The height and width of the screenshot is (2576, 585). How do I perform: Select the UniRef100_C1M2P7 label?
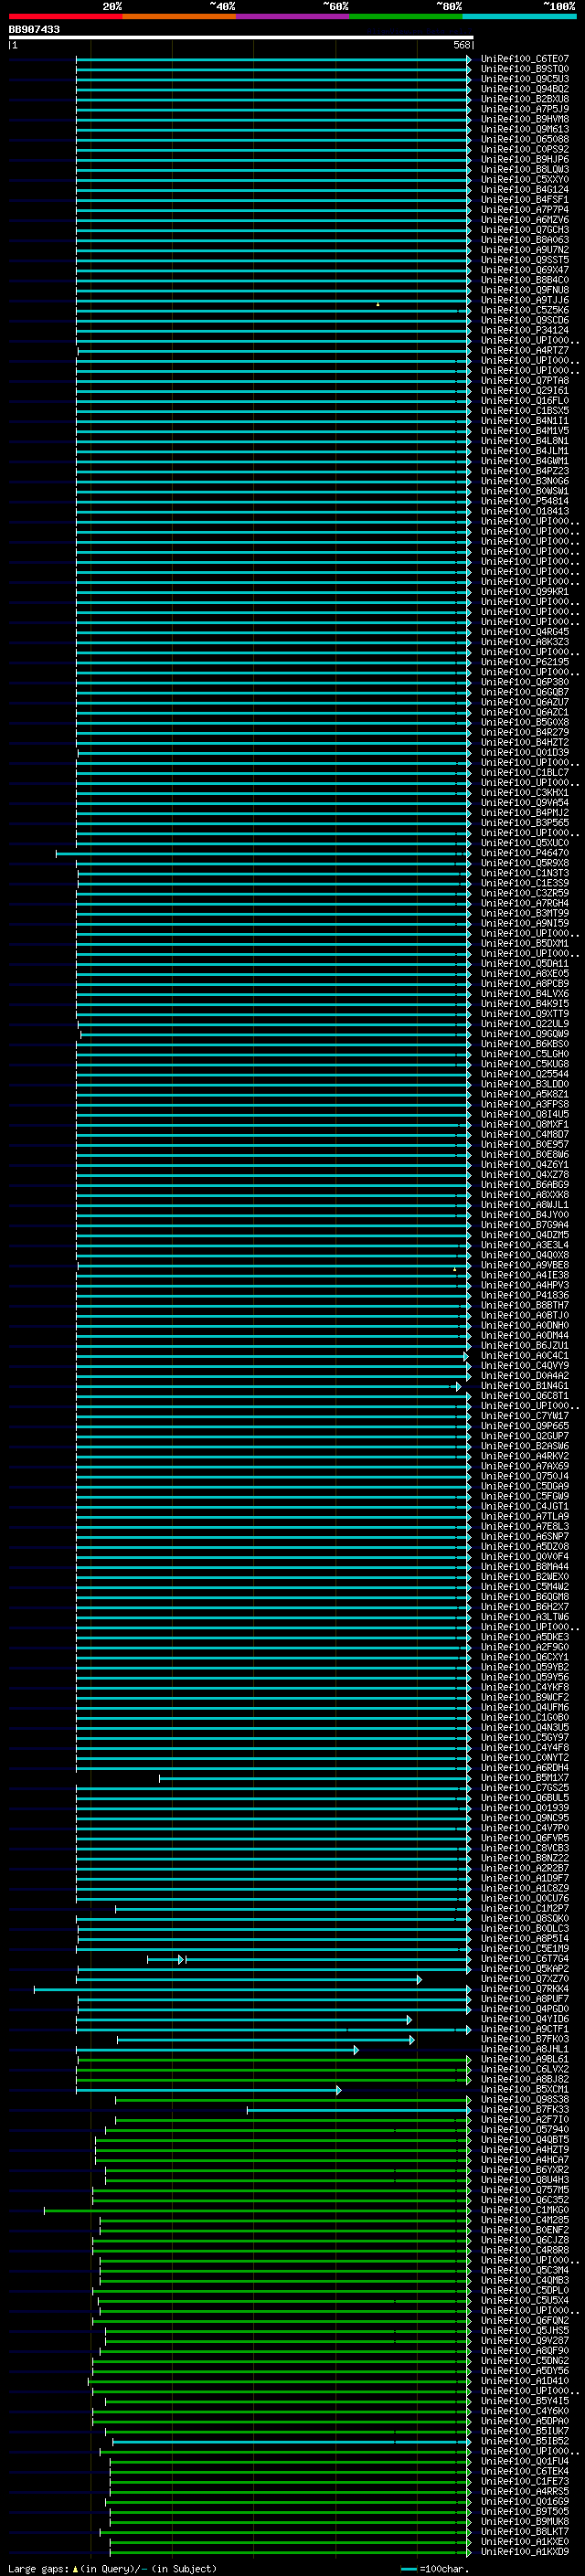pyautogui.click(x=524, y=1908)
